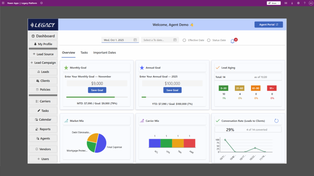314x176 pixels.
Task: Click the download icon in top bar
Action: 292,3
